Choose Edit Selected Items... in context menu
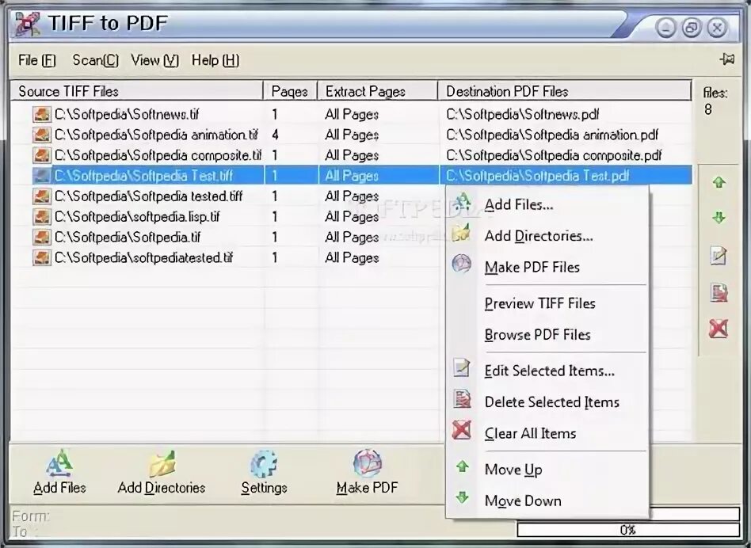Screen dimensions: 751x548 (547, 371)
